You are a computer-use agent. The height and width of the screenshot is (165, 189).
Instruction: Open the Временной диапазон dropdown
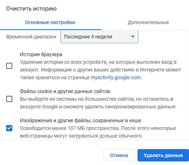click(x=99, y=37)
